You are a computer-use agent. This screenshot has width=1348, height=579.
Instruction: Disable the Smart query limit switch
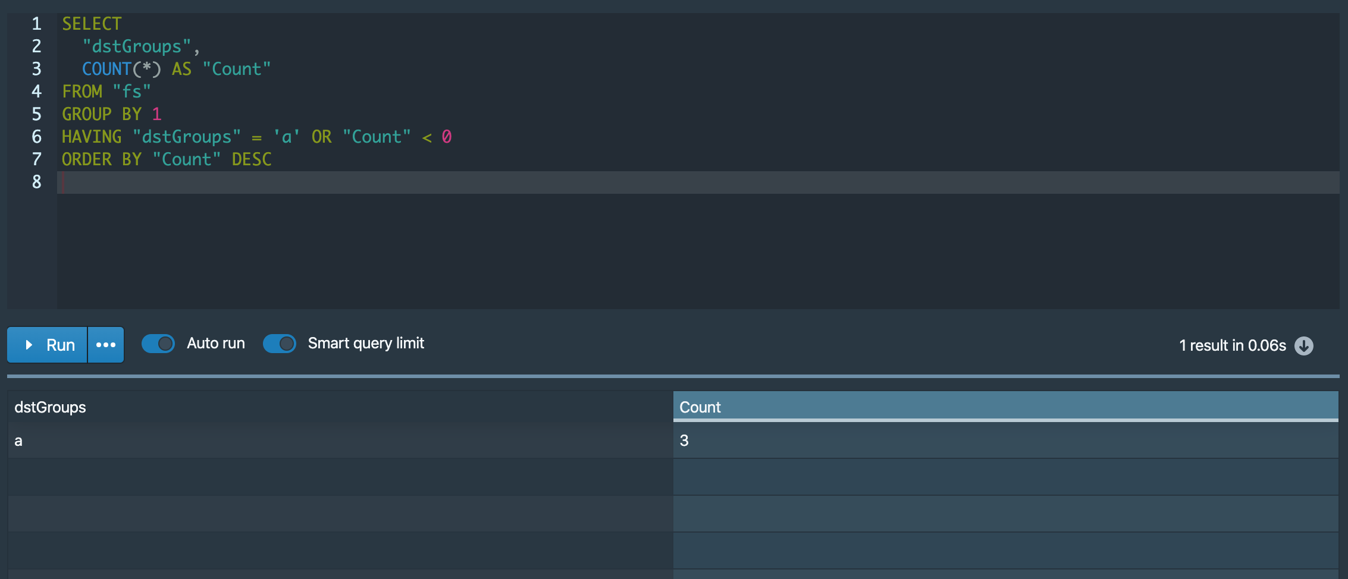(280, 344)
